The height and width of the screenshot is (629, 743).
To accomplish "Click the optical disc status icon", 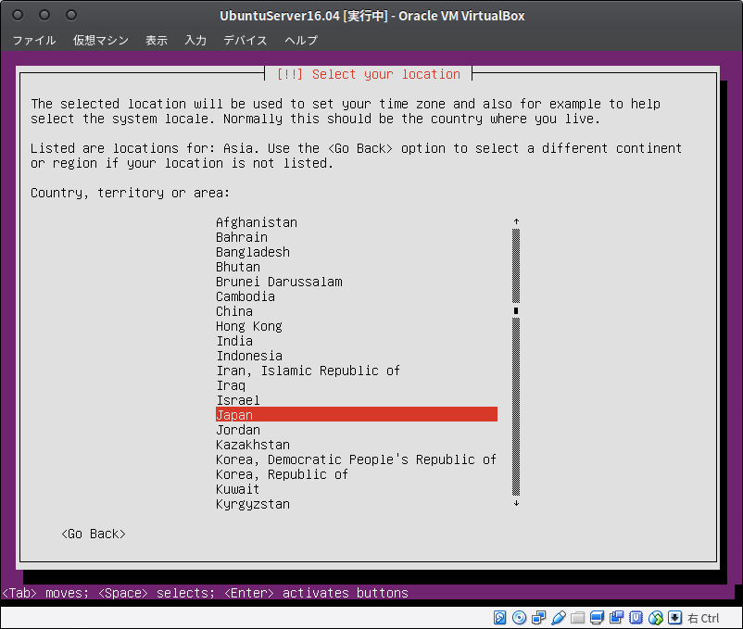I will click(x=520, y=618).
